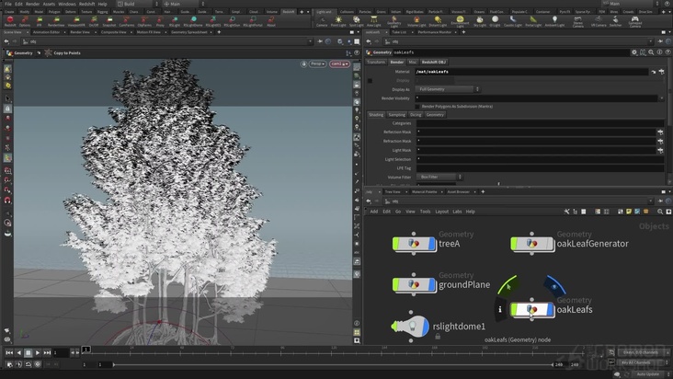Open the Build desktop dropdown
The width and height of the screenshot is (673, 379).
(x=139, y=4)
